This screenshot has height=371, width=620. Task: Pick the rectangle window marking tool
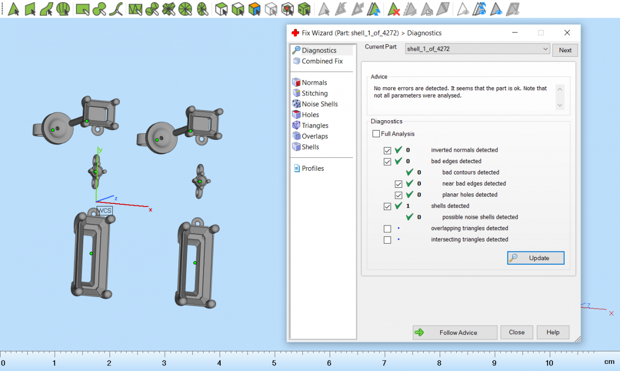click(x=82, y=9)
